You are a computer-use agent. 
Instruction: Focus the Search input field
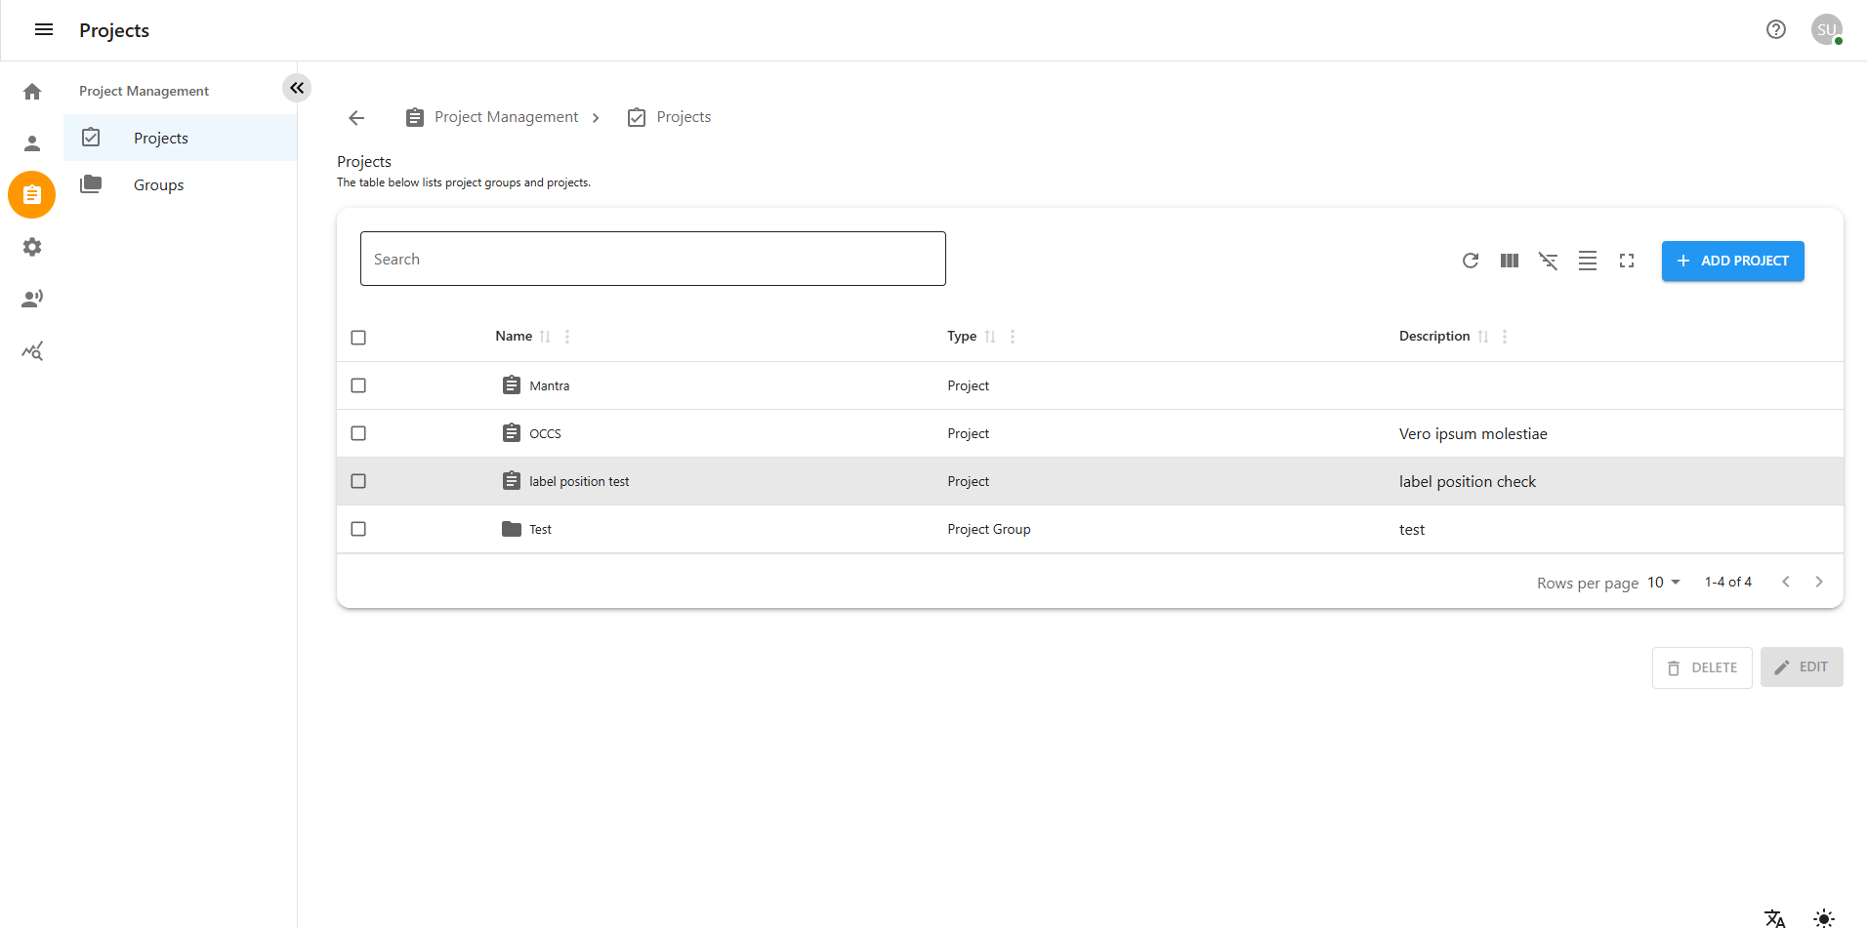tap(652, 259)
